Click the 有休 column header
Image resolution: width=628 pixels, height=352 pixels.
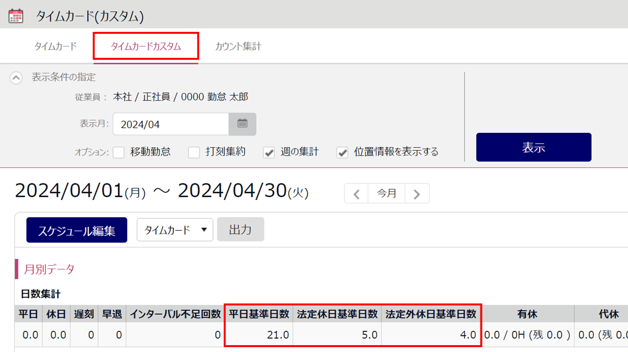point(527,314)
